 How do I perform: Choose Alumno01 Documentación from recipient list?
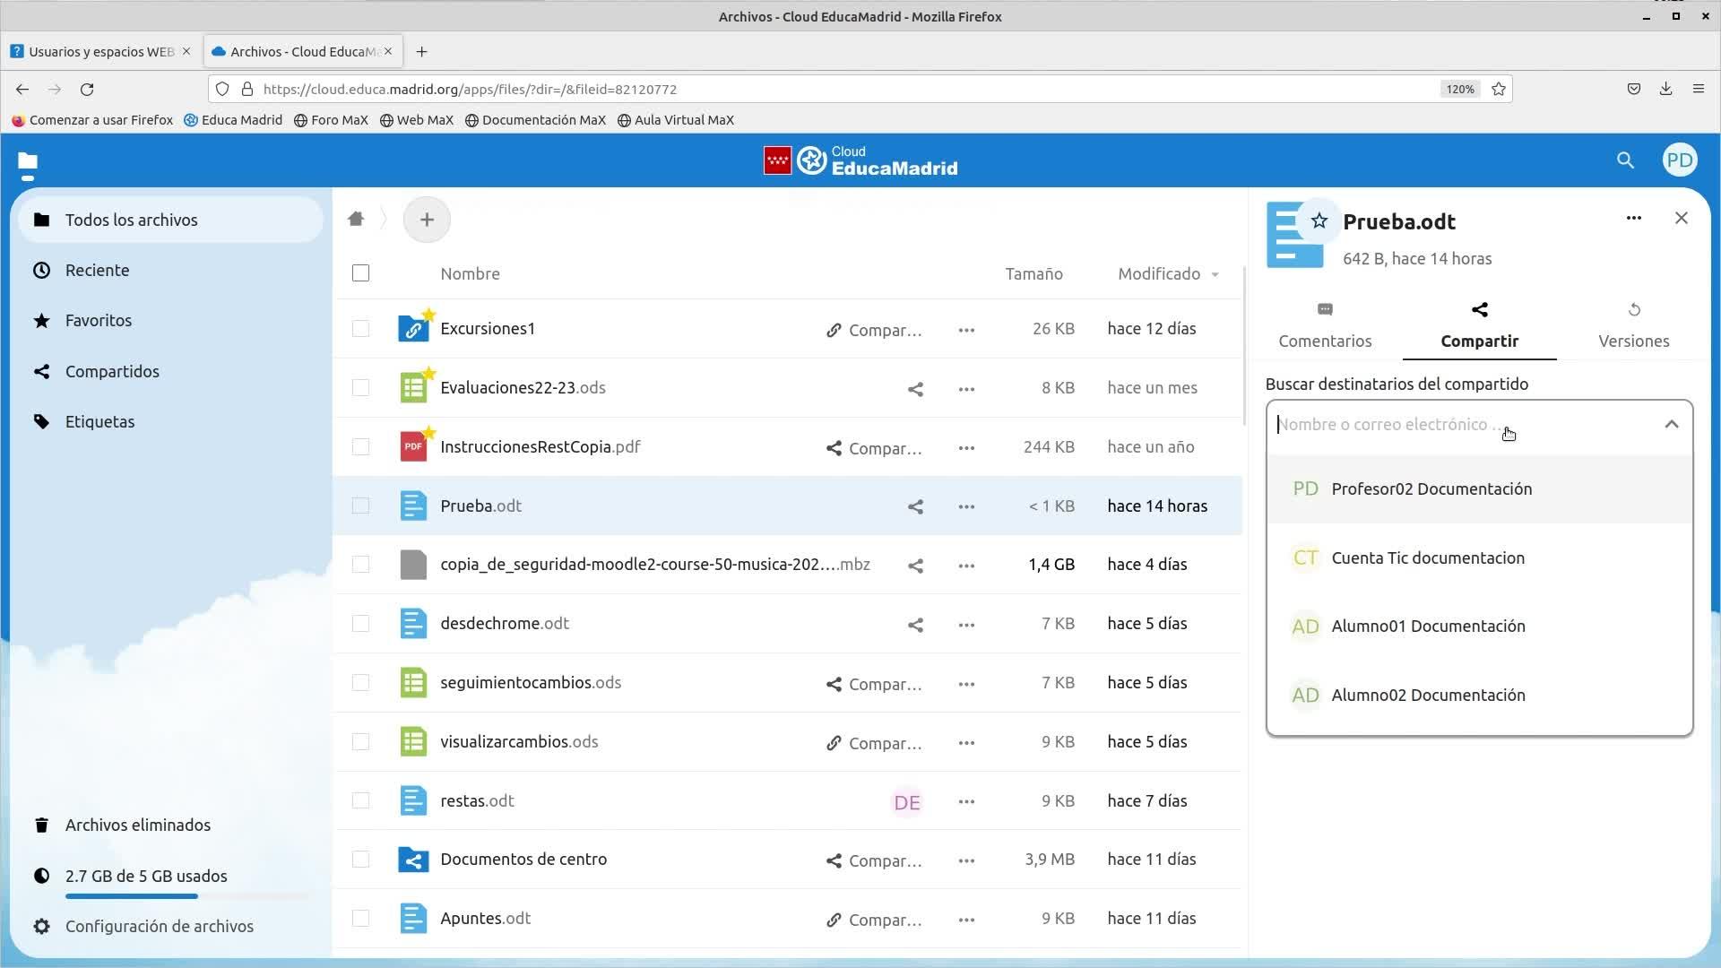1427,627
